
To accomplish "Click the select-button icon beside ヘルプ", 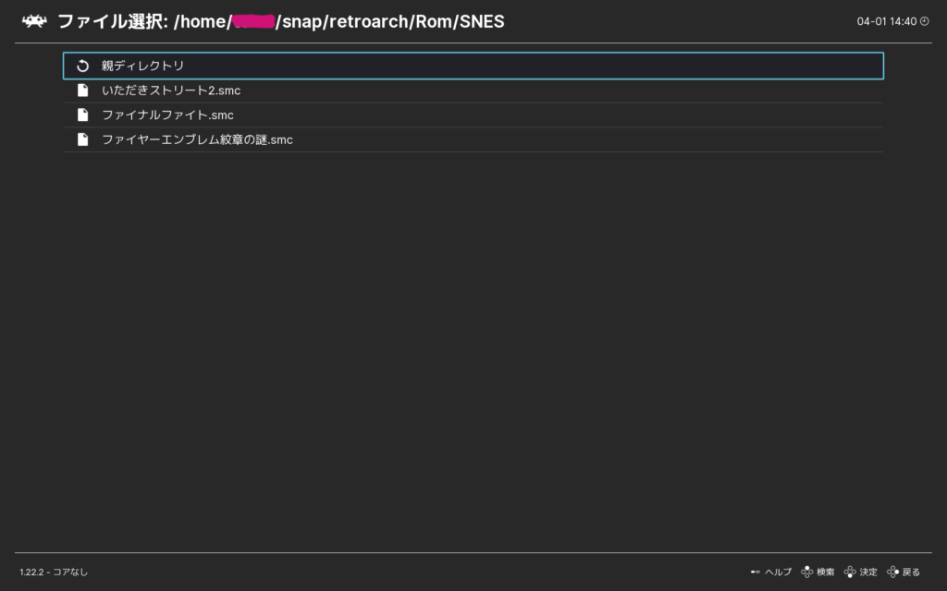I will (756, 573).
